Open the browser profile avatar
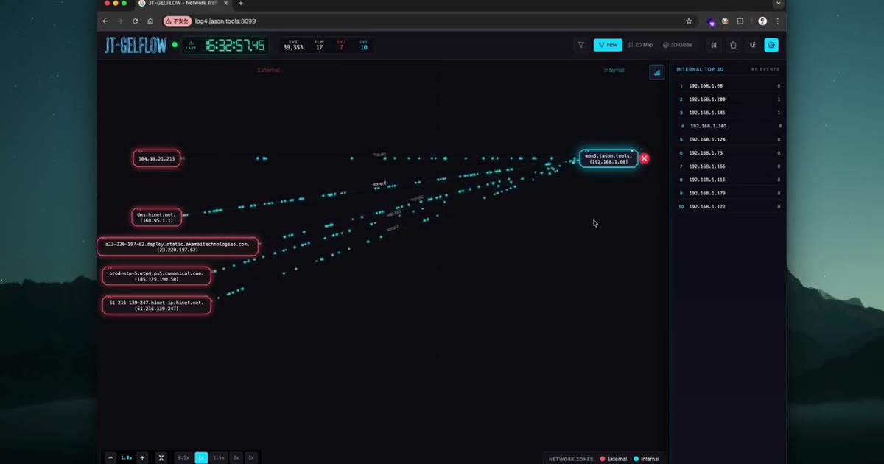Image resolution: width=884 pixels, height=464 pixels. click(762, 21)
